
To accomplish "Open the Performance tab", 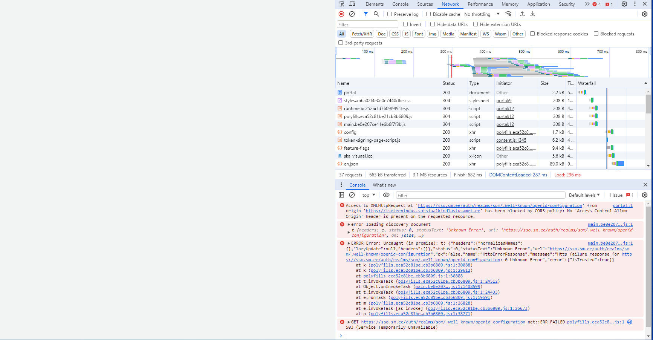I will 480,4.
